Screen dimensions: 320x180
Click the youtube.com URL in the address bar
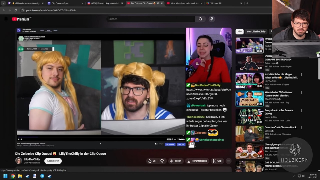coord(51,10)
